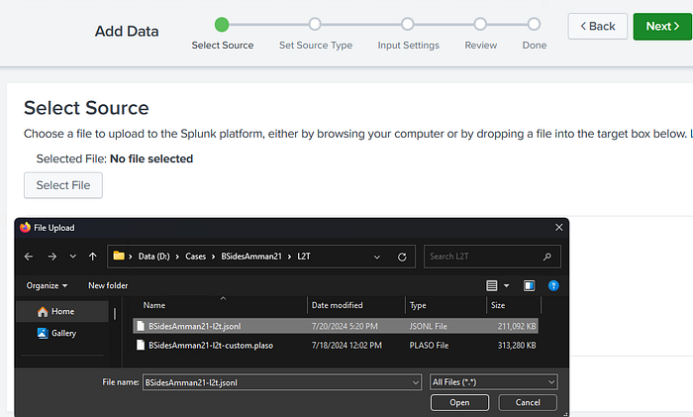Go forward using the dialog's forward arrow

coord(52,257)
